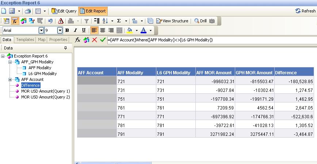
Task: Open the dropdown arrow beside the Save icon
Action: (19, 11)
